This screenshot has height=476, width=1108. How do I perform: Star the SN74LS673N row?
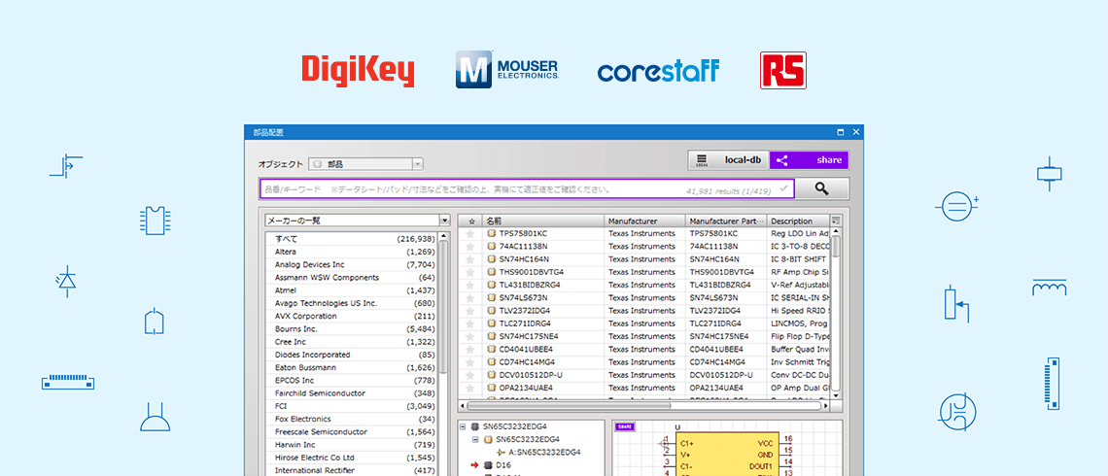click(469, 297)
